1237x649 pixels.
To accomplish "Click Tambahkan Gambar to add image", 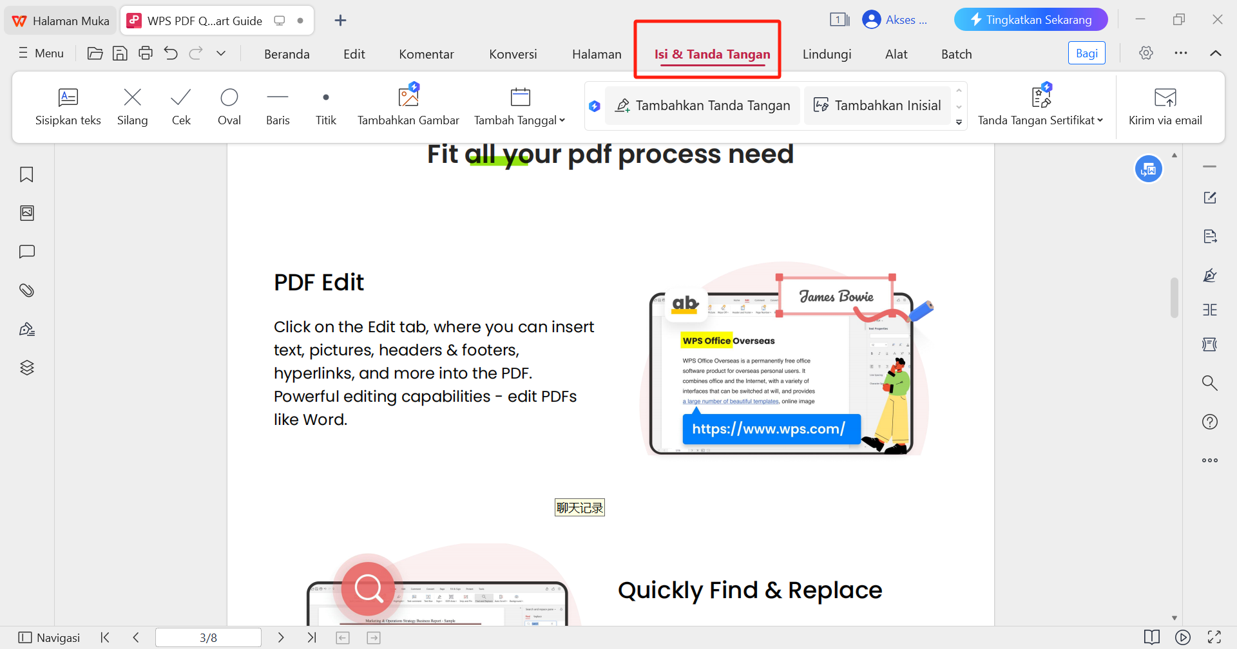I will pos(408,107).
